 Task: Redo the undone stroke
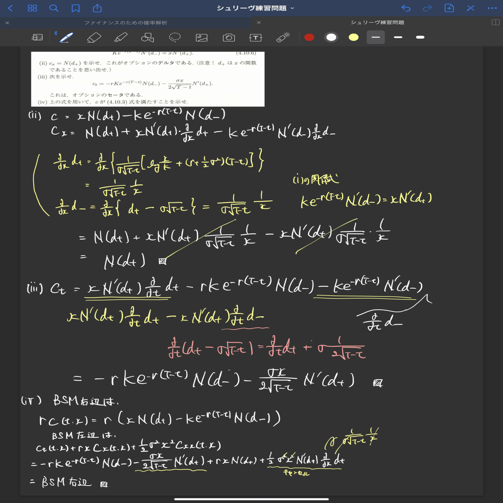428,8
